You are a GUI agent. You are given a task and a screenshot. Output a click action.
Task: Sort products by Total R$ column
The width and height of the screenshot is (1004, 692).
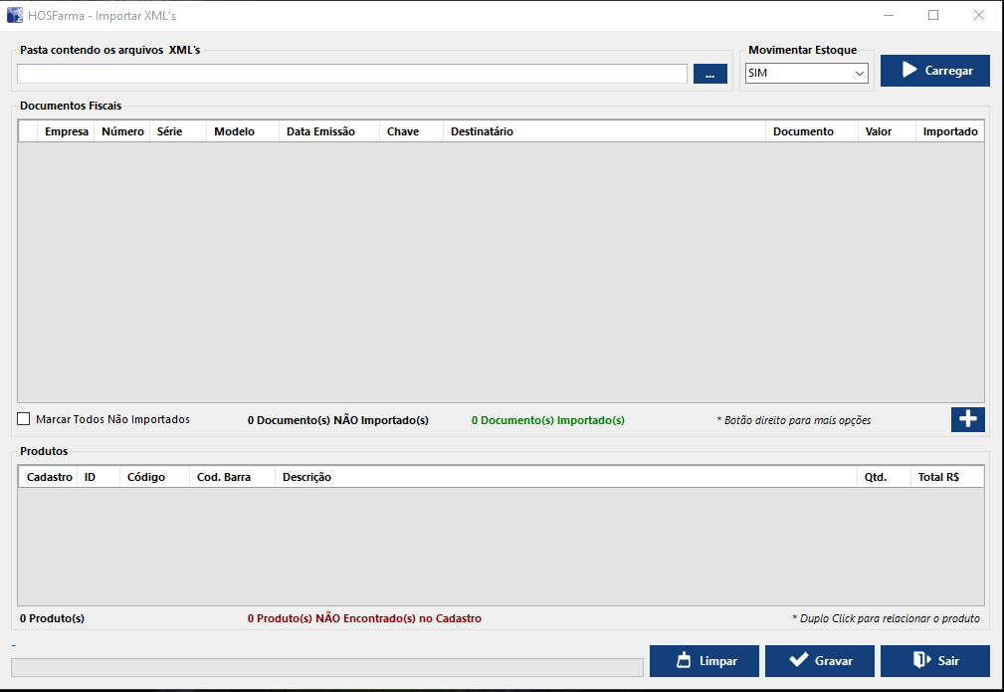(x=937, y=477)
